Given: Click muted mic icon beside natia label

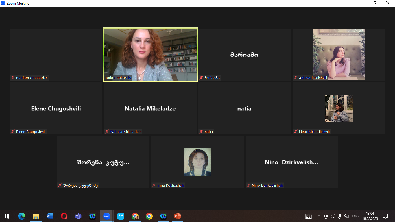Looking at the screenshot, I should pyautogui.click(x=201, y=132).
